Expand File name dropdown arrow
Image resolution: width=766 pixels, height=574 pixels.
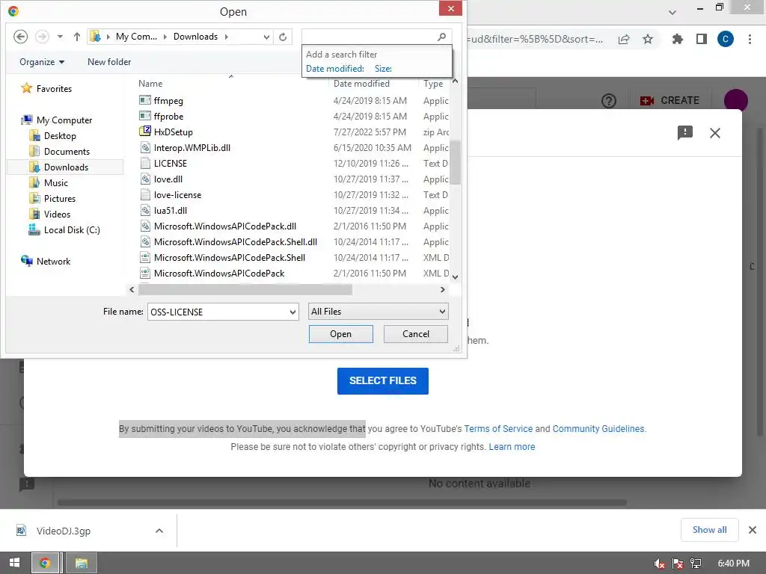292,312
